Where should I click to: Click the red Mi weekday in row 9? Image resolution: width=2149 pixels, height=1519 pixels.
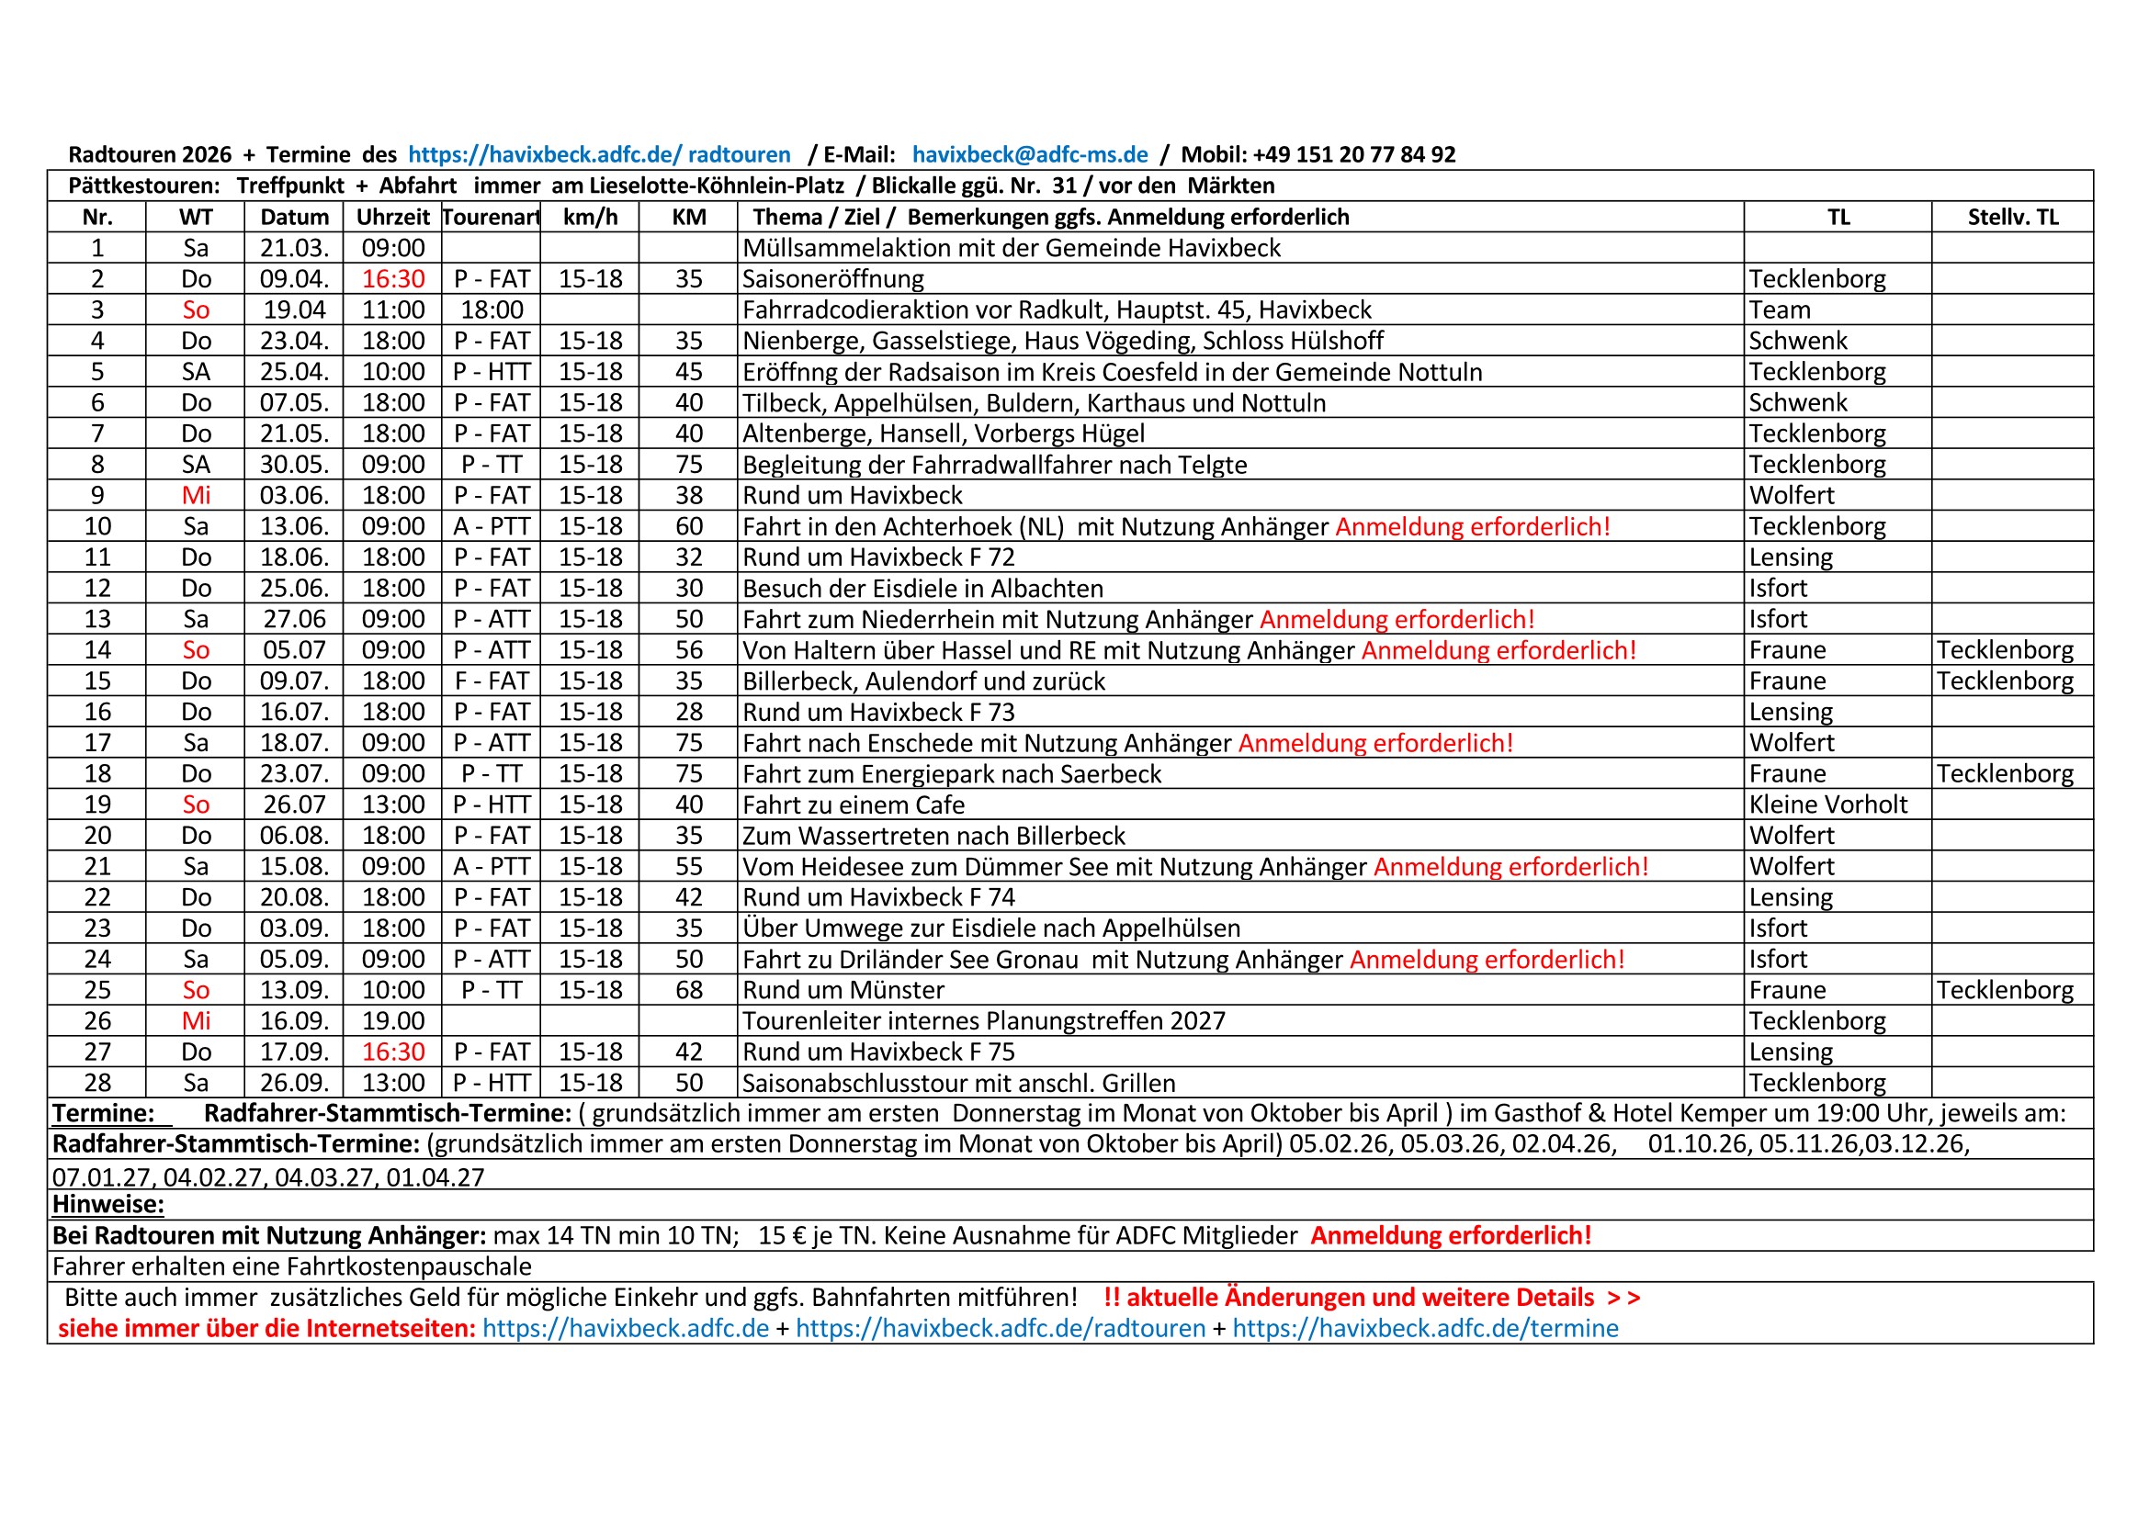point(196,496)
